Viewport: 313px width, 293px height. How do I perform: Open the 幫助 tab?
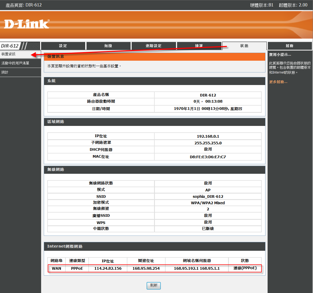(289, 46)
